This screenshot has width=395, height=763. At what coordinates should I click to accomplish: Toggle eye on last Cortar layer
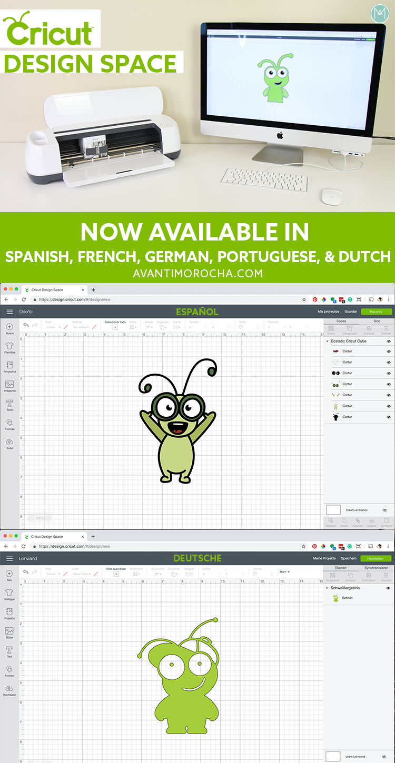[x=389, y=417]
